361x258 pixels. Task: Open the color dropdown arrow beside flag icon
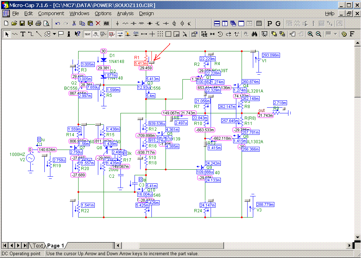(335, 34)
